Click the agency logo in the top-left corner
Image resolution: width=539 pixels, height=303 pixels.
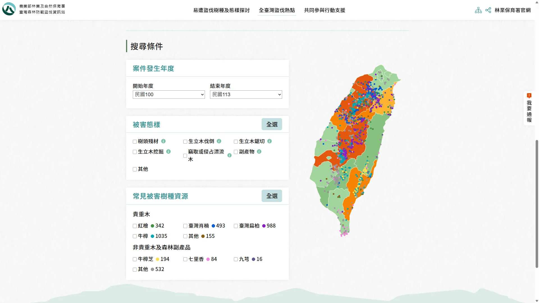[x=9, y=9]
